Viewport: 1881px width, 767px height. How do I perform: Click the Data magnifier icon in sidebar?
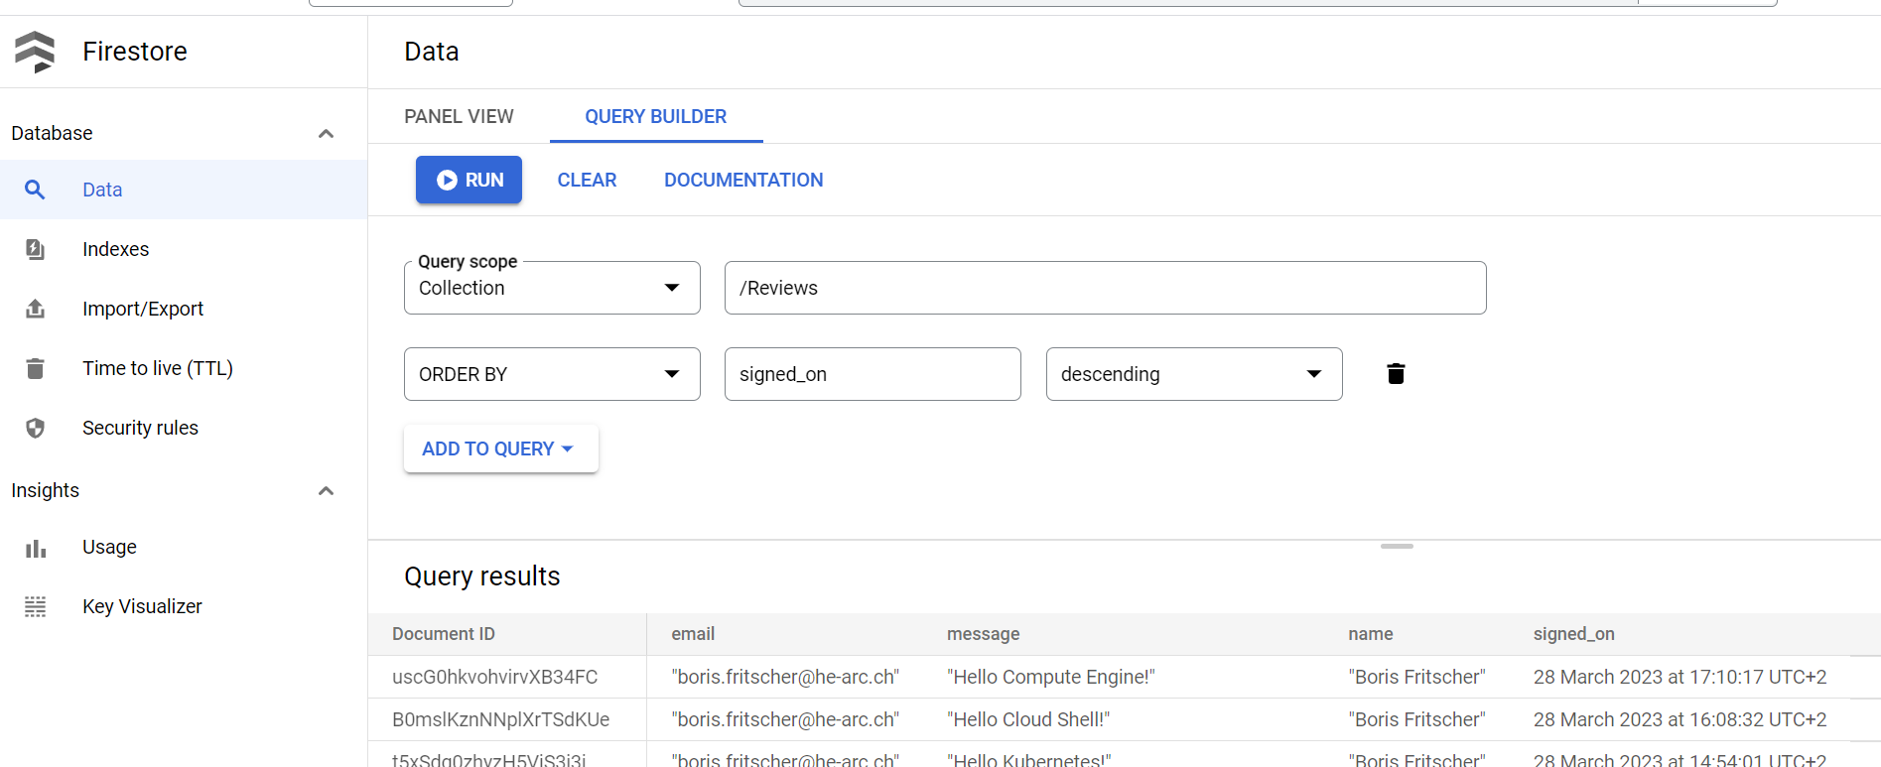[35, 190]
